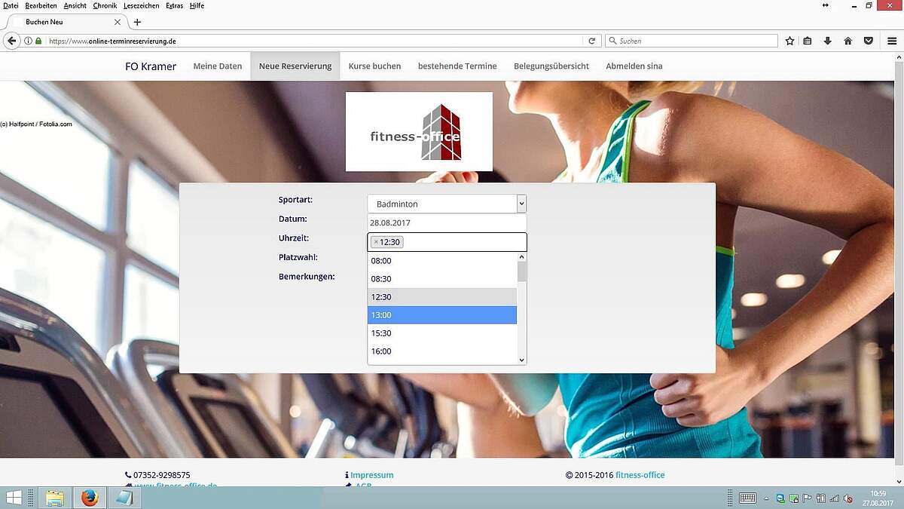Viewport: 904px width, 509px height.
Task: Log out via Abmelden sina
Action: click(634, 66)
